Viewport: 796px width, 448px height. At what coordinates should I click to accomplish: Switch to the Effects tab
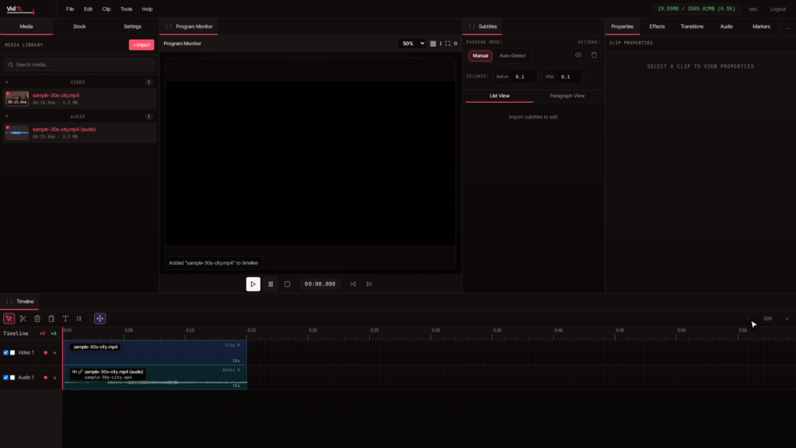(657, 26)
